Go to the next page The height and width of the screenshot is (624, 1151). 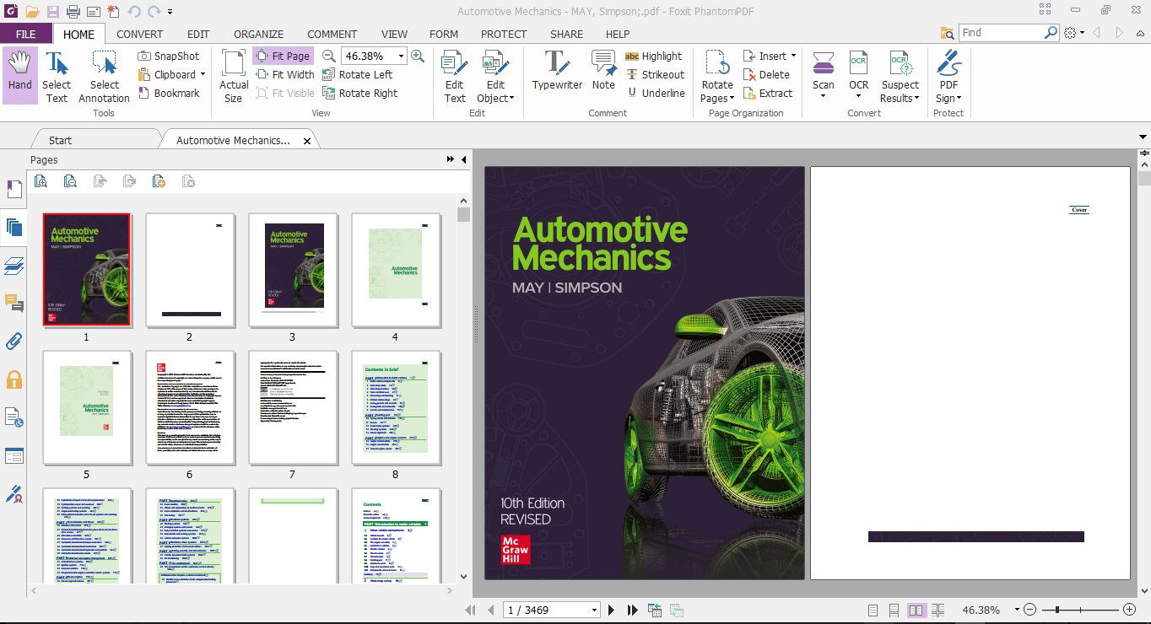point(611,610)
